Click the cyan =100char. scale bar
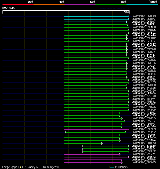Image resolution: width=160 pixels, height=169 pixels. (112, 167)
